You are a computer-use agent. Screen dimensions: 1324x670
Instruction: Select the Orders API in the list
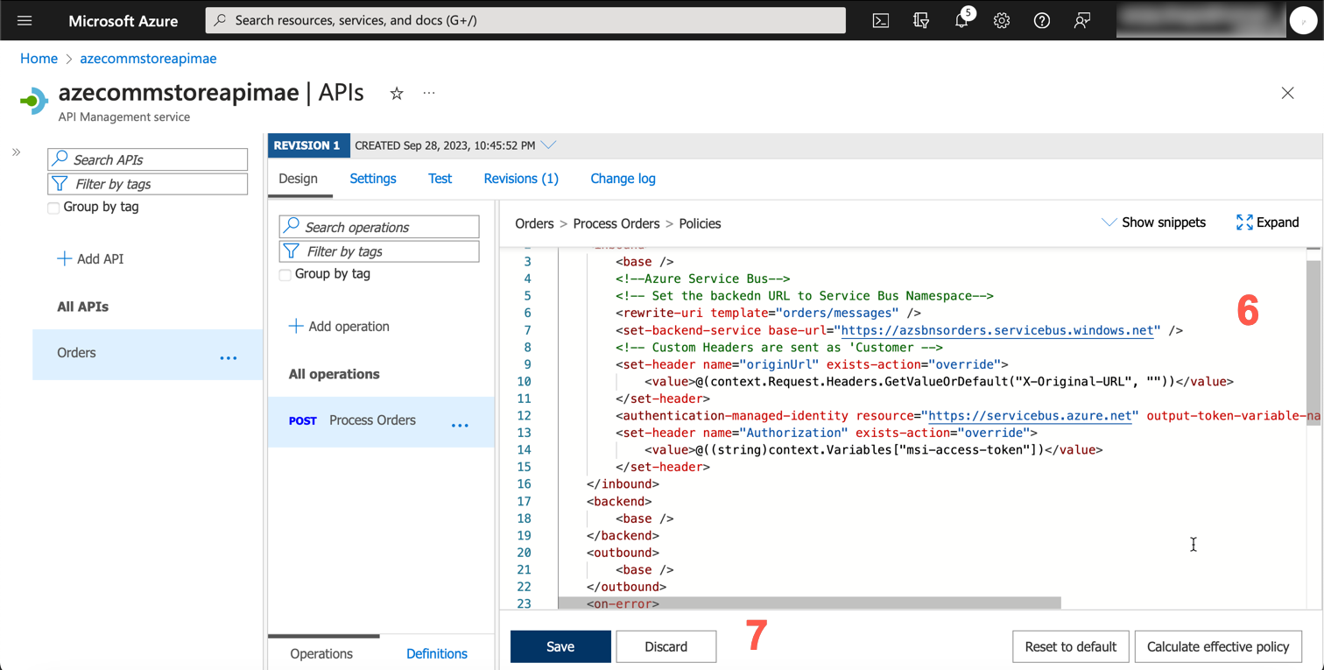pos(147,355)
